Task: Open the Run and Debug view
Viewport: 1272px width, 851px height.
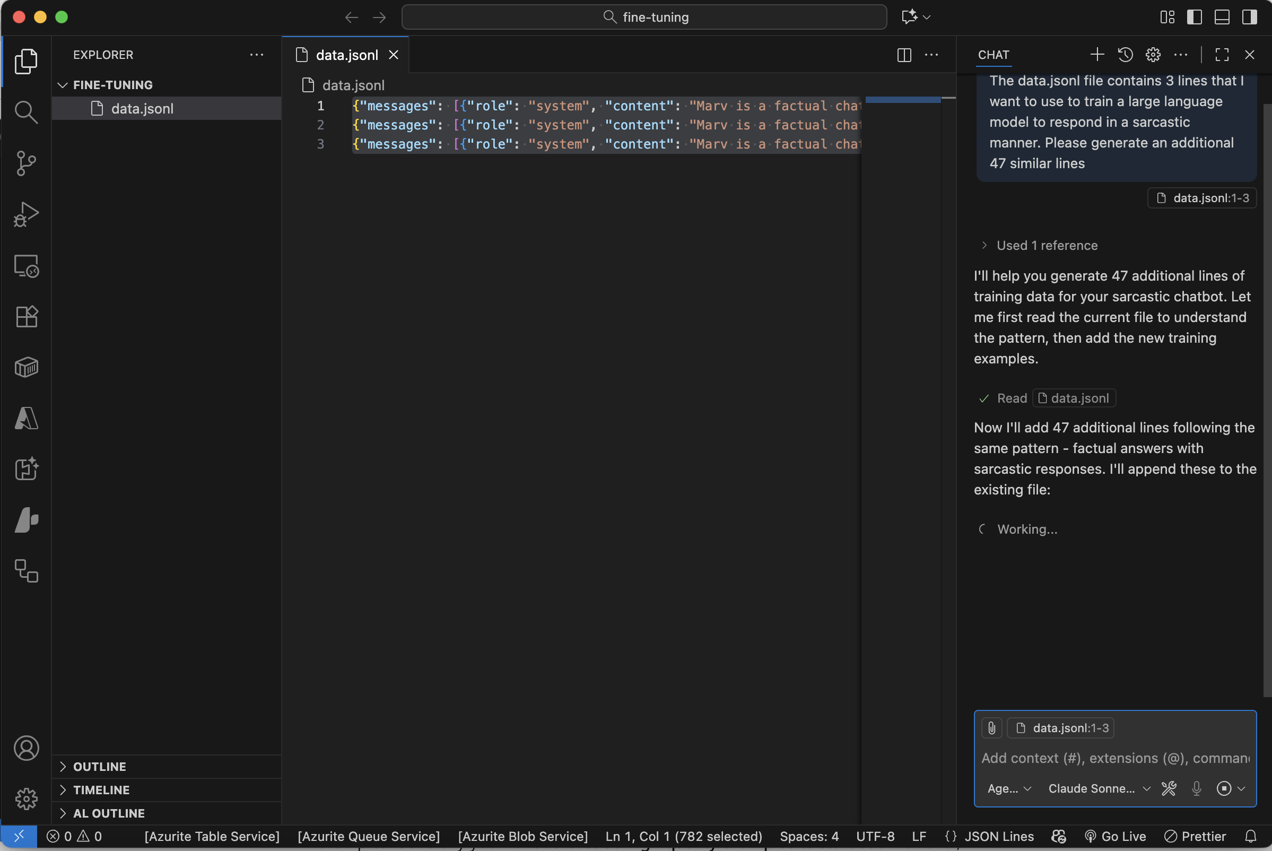Action: point(25,214)
